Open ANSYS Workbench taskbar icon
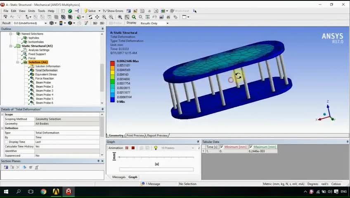This screenshot has width=350, height=198. click(x=56, y=191)
